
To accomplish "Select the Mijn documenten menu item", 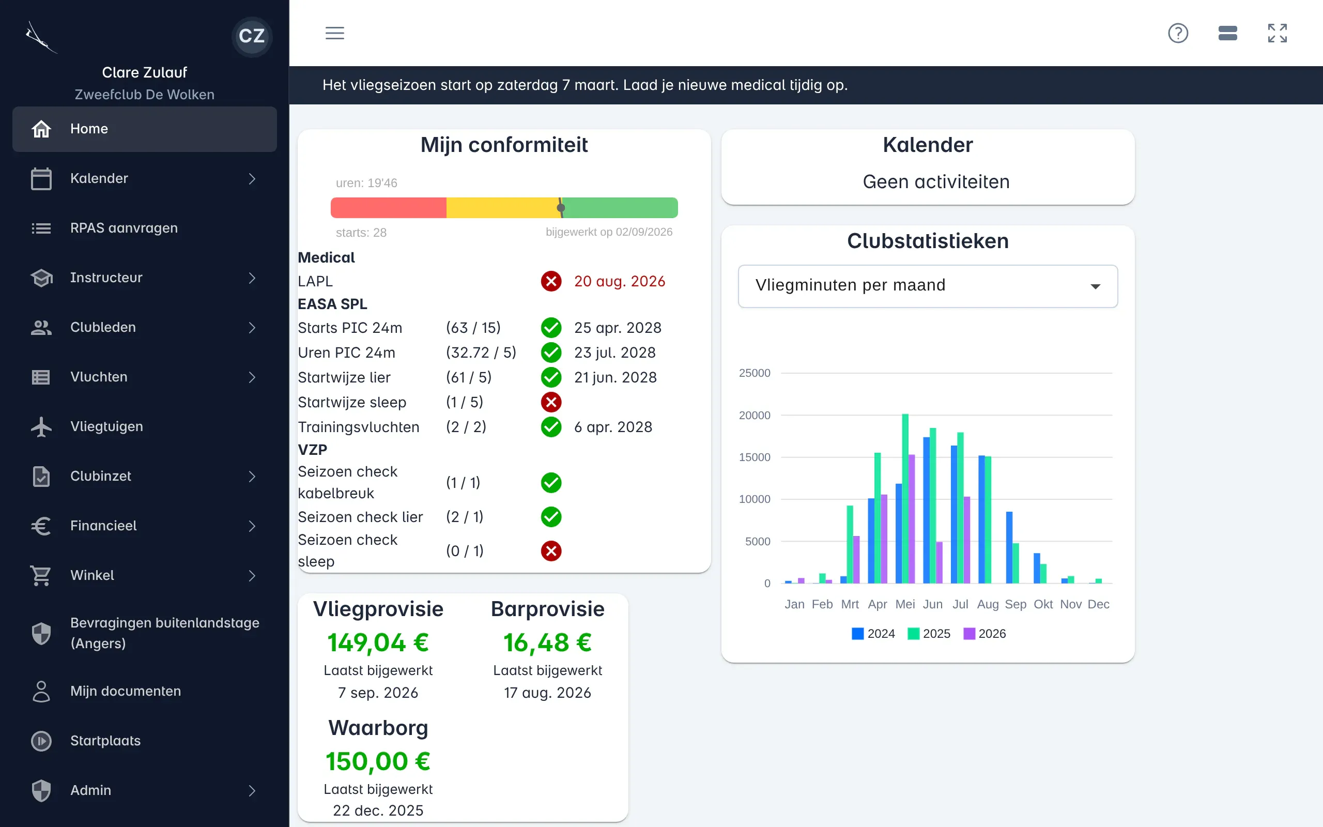I will click(144, 692).
